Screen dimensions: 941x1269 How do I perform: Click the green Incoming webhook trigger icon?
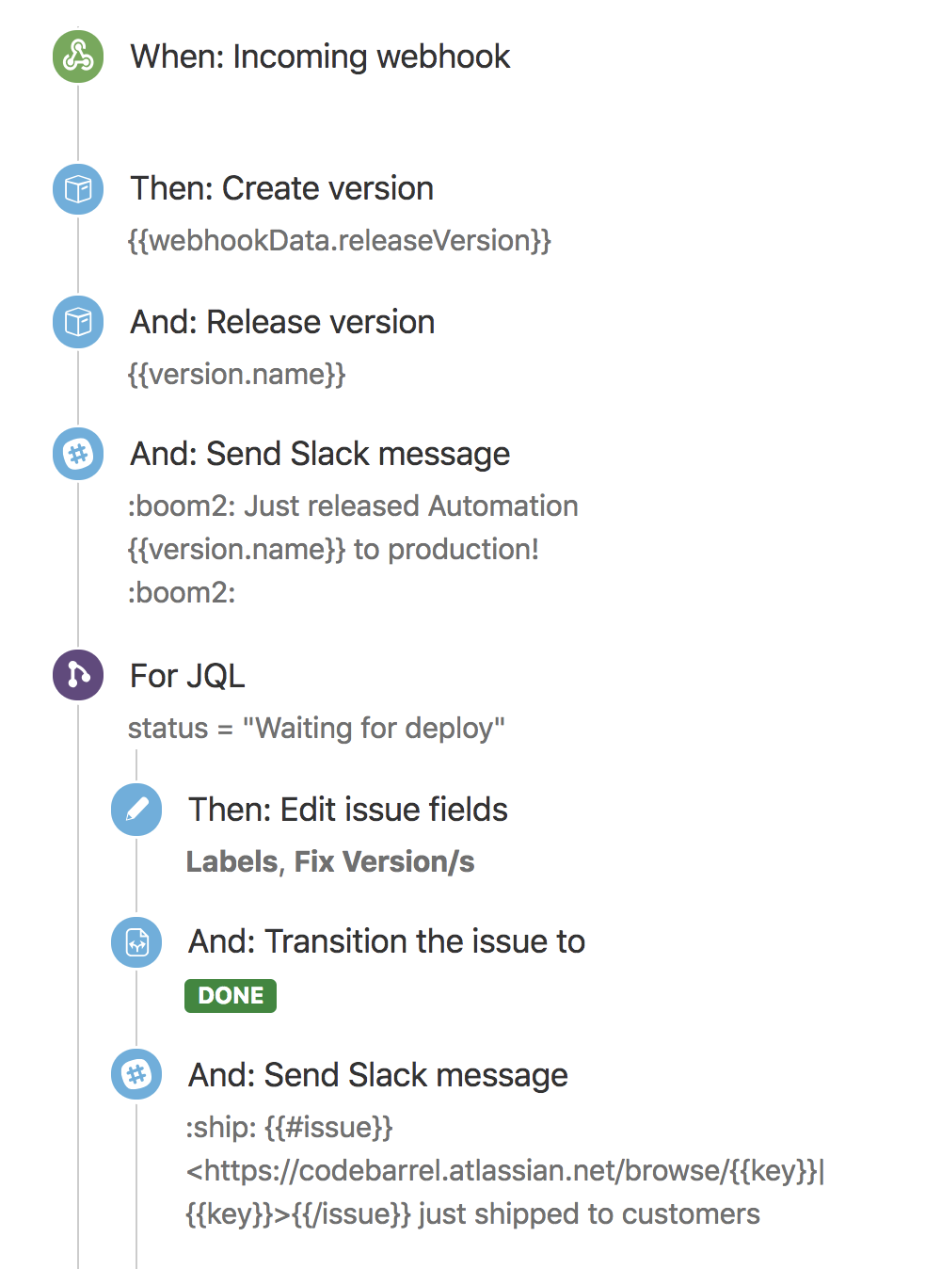pyautogui.click(x=78, y=56)
